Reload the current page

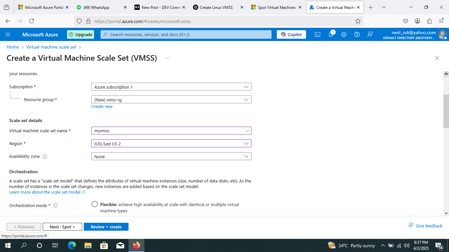point(32,21)
